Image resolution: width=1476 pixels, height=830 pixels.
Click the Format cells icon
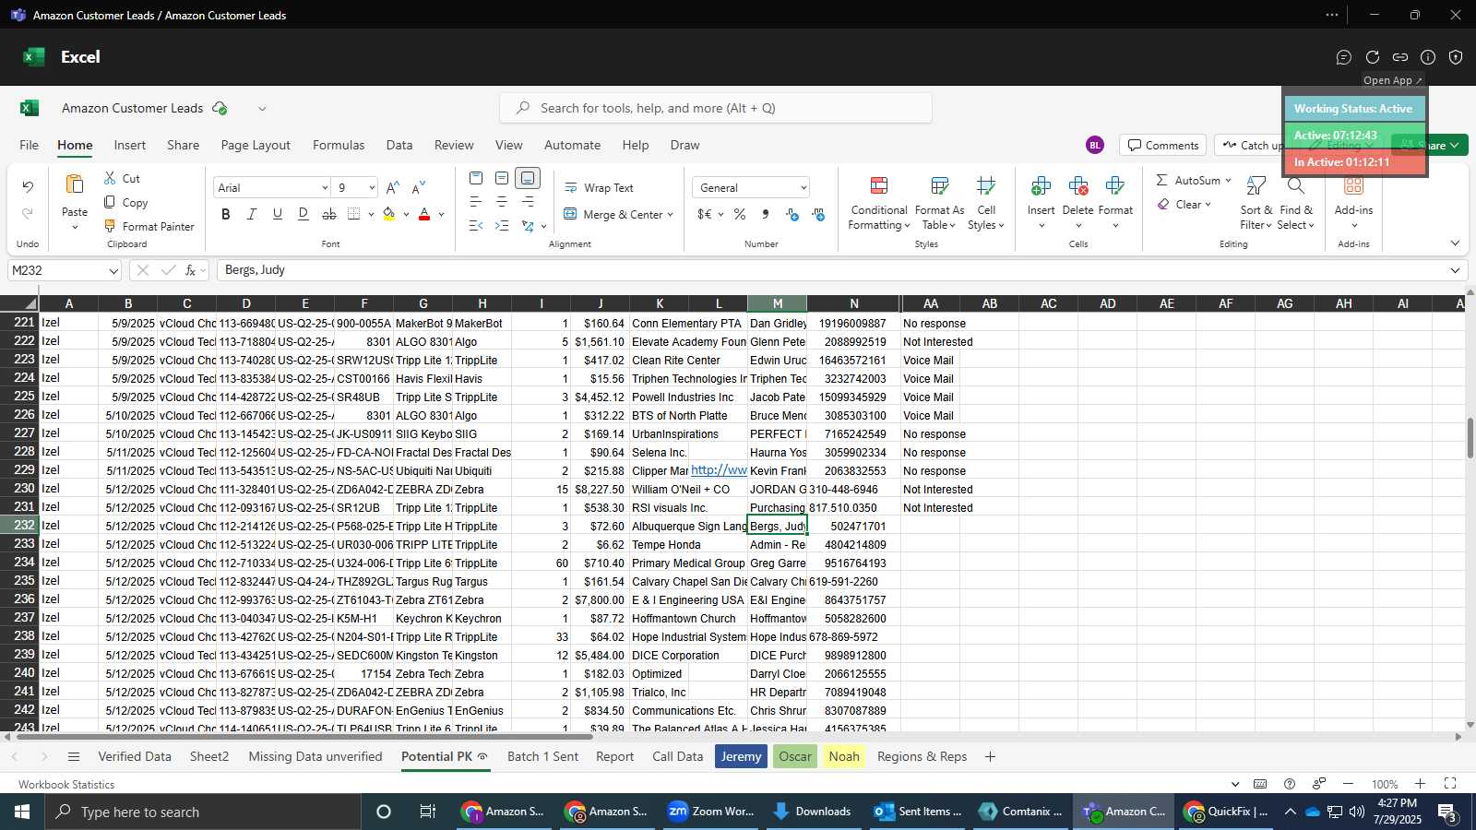1114,185
